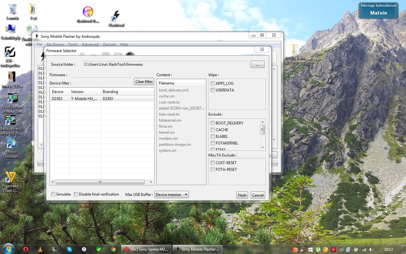Enable the APPS_LOG wipe checkbox

[213, 83]
